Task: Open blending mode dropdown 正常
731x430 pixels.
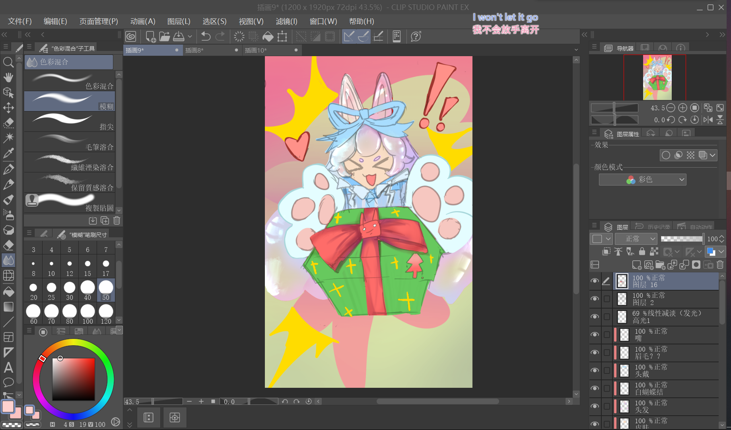Action: (x=636, y=238)
